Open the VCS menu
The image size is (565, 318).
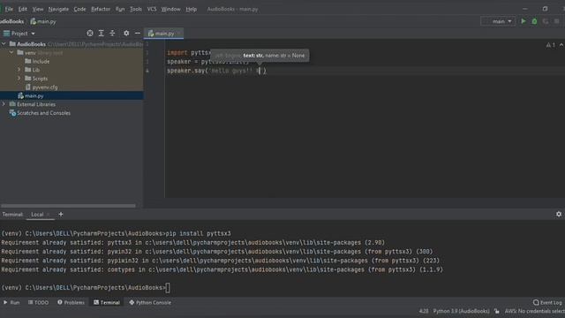pos(152,9)
